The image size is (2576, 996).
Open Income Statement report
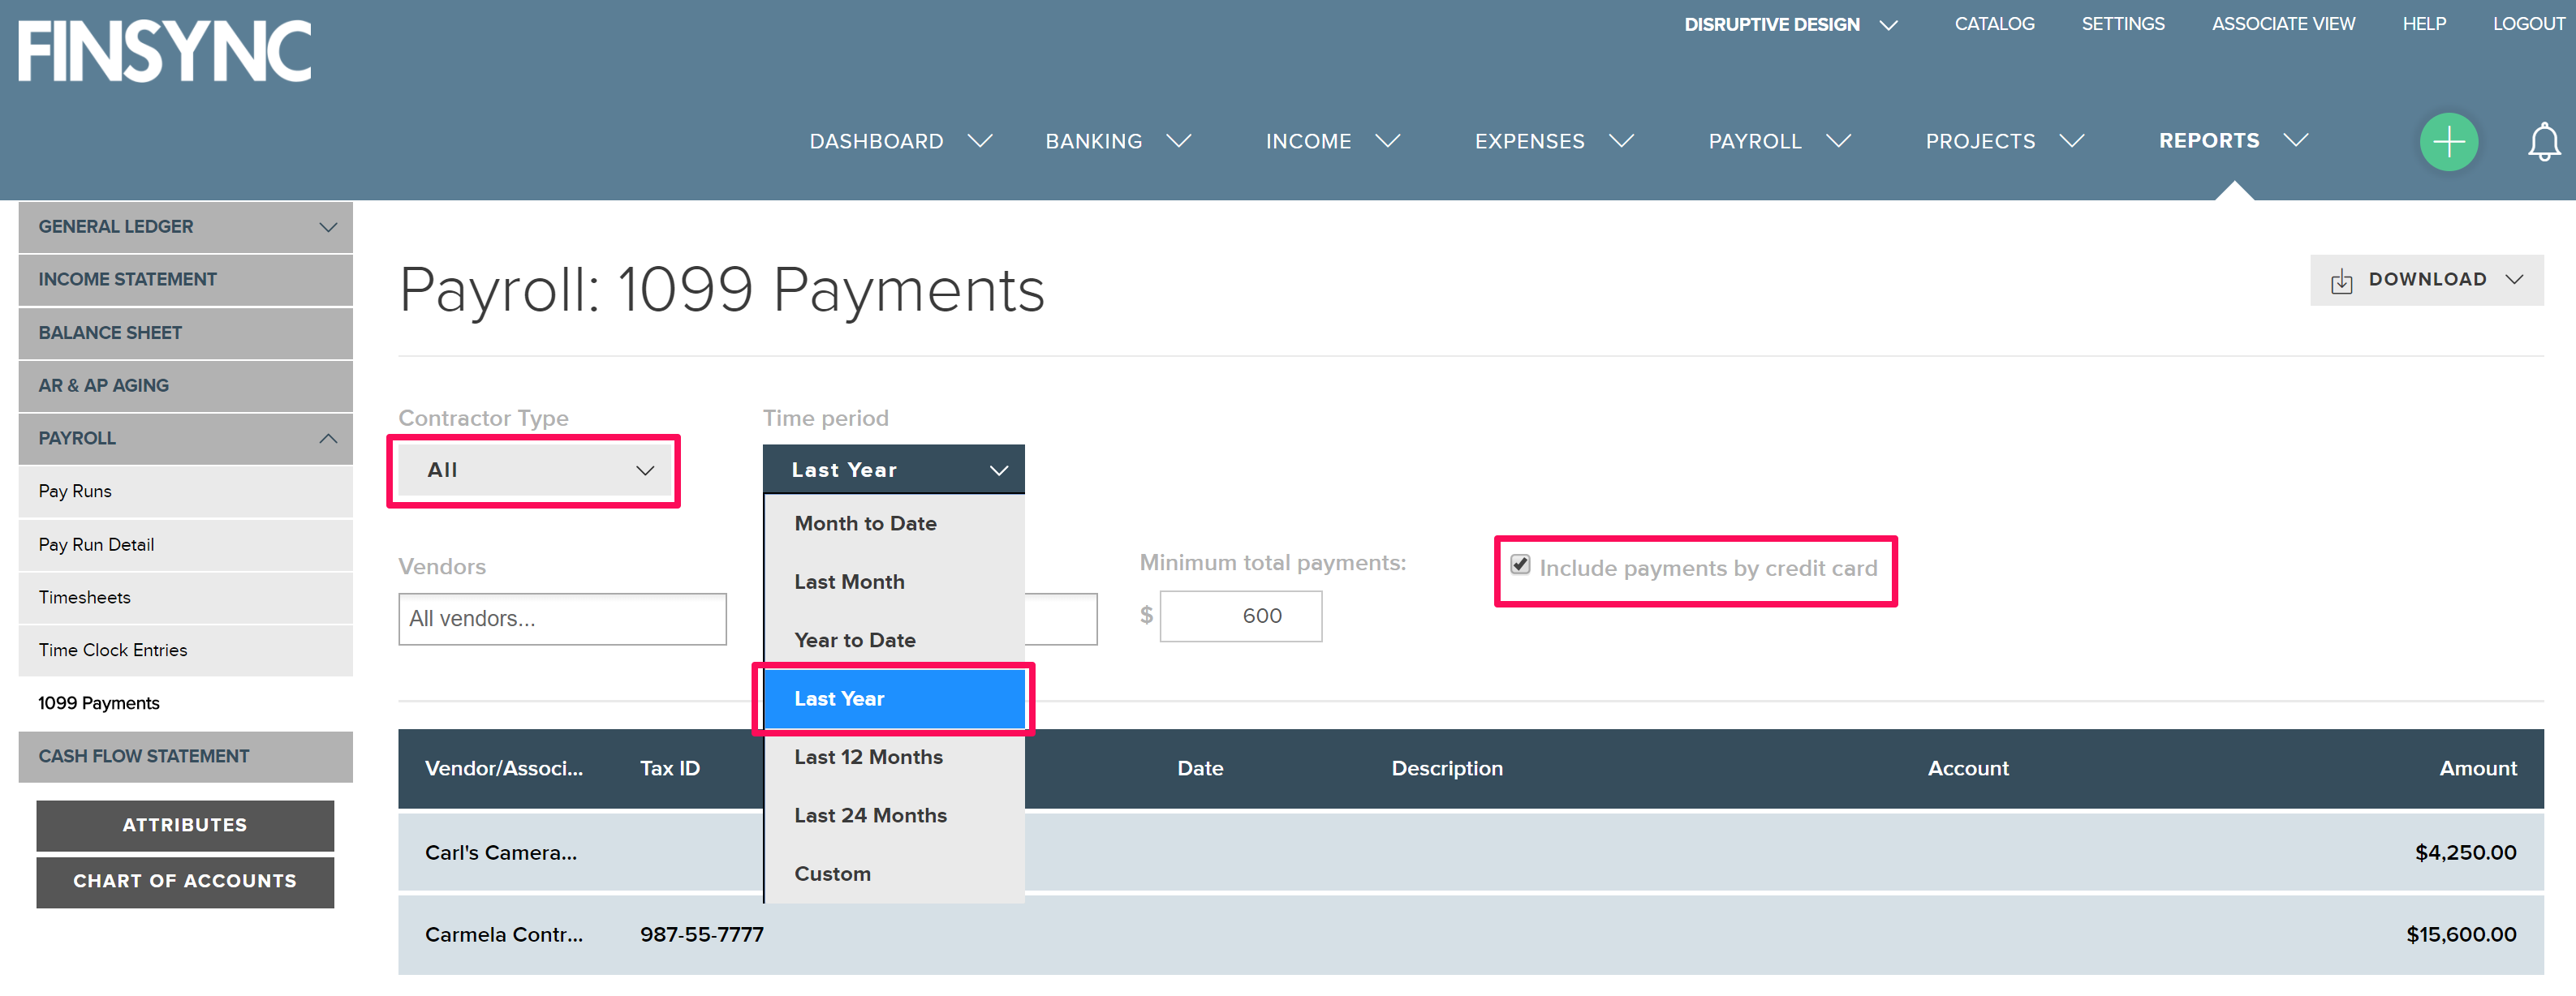(186, 280)
